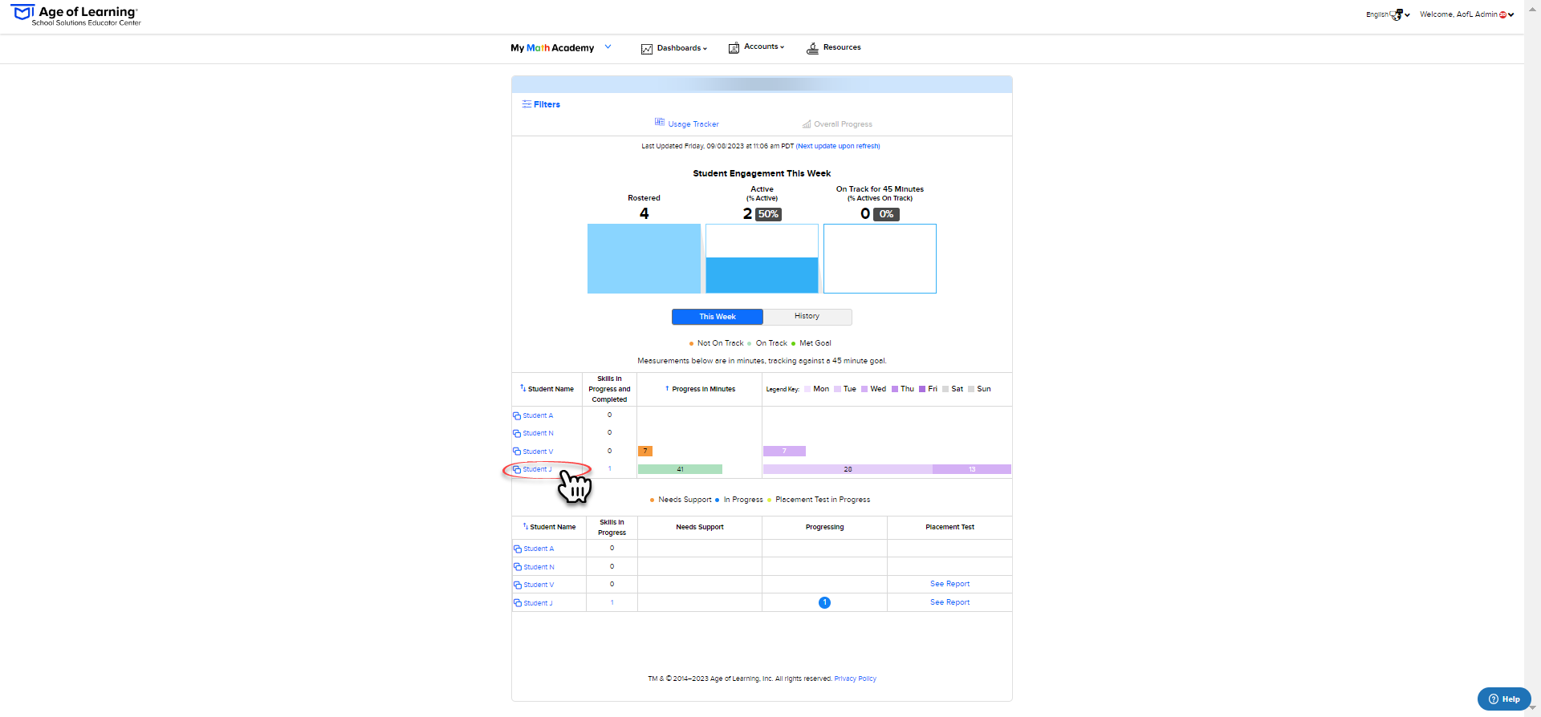The image size is (1541, 717).
Task: Click the purple 7-minute daily bar for Student V
Action: point(784,451)
